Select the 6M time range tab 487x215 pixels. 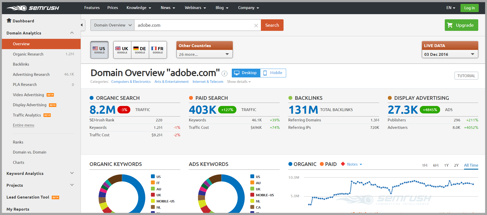pos(436,165)
